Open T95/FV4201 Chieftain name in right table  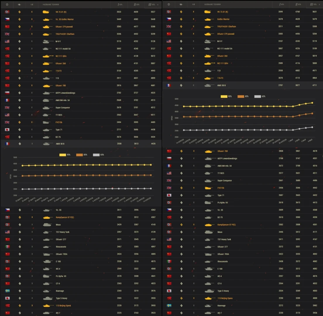click(226, 27)
